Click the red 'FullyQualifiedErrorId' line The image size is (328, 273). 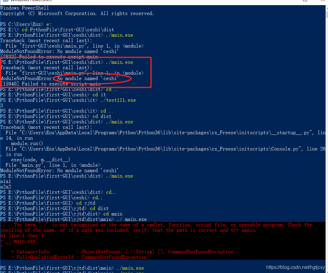(79, 257)
